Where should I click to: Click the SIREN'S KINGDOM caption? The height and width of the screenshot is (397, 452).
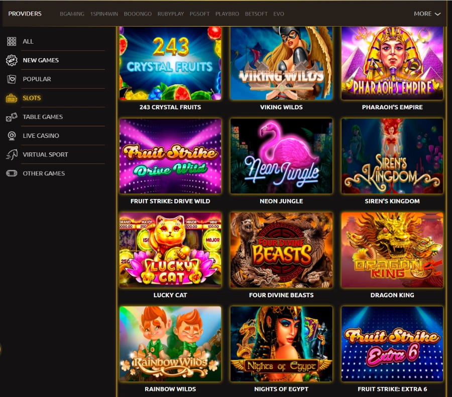(x=392, y=201)
